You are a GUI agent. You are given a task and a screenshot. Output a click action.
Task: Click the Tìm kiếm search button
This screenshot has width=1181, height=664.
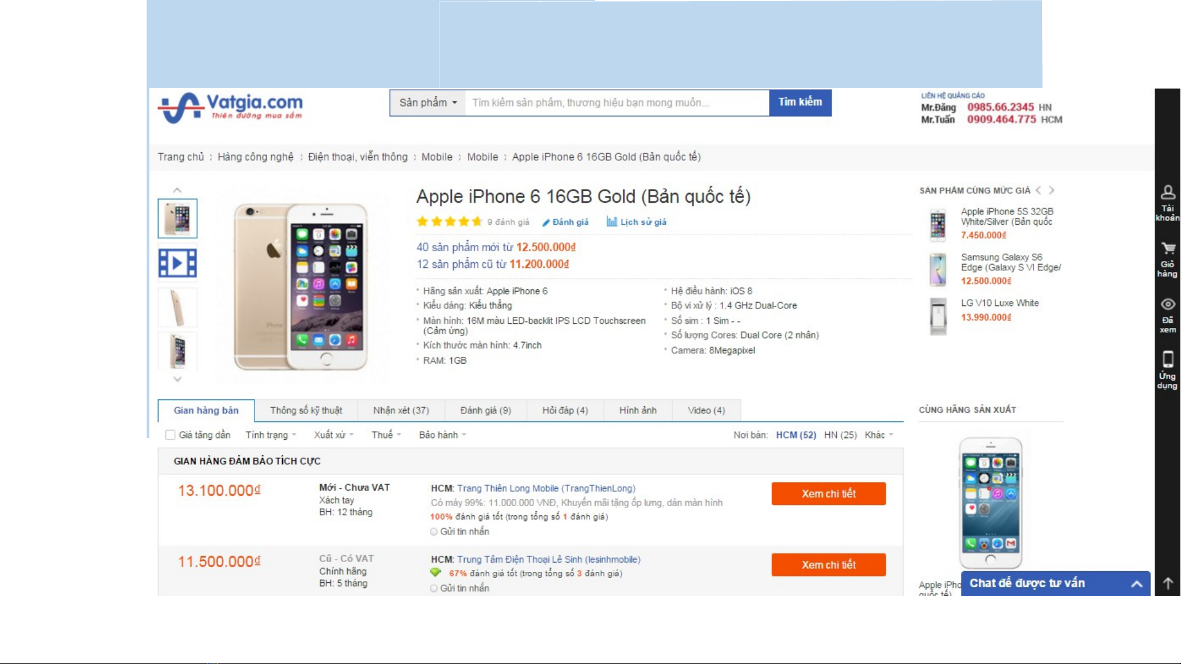(x=800, y=103)
